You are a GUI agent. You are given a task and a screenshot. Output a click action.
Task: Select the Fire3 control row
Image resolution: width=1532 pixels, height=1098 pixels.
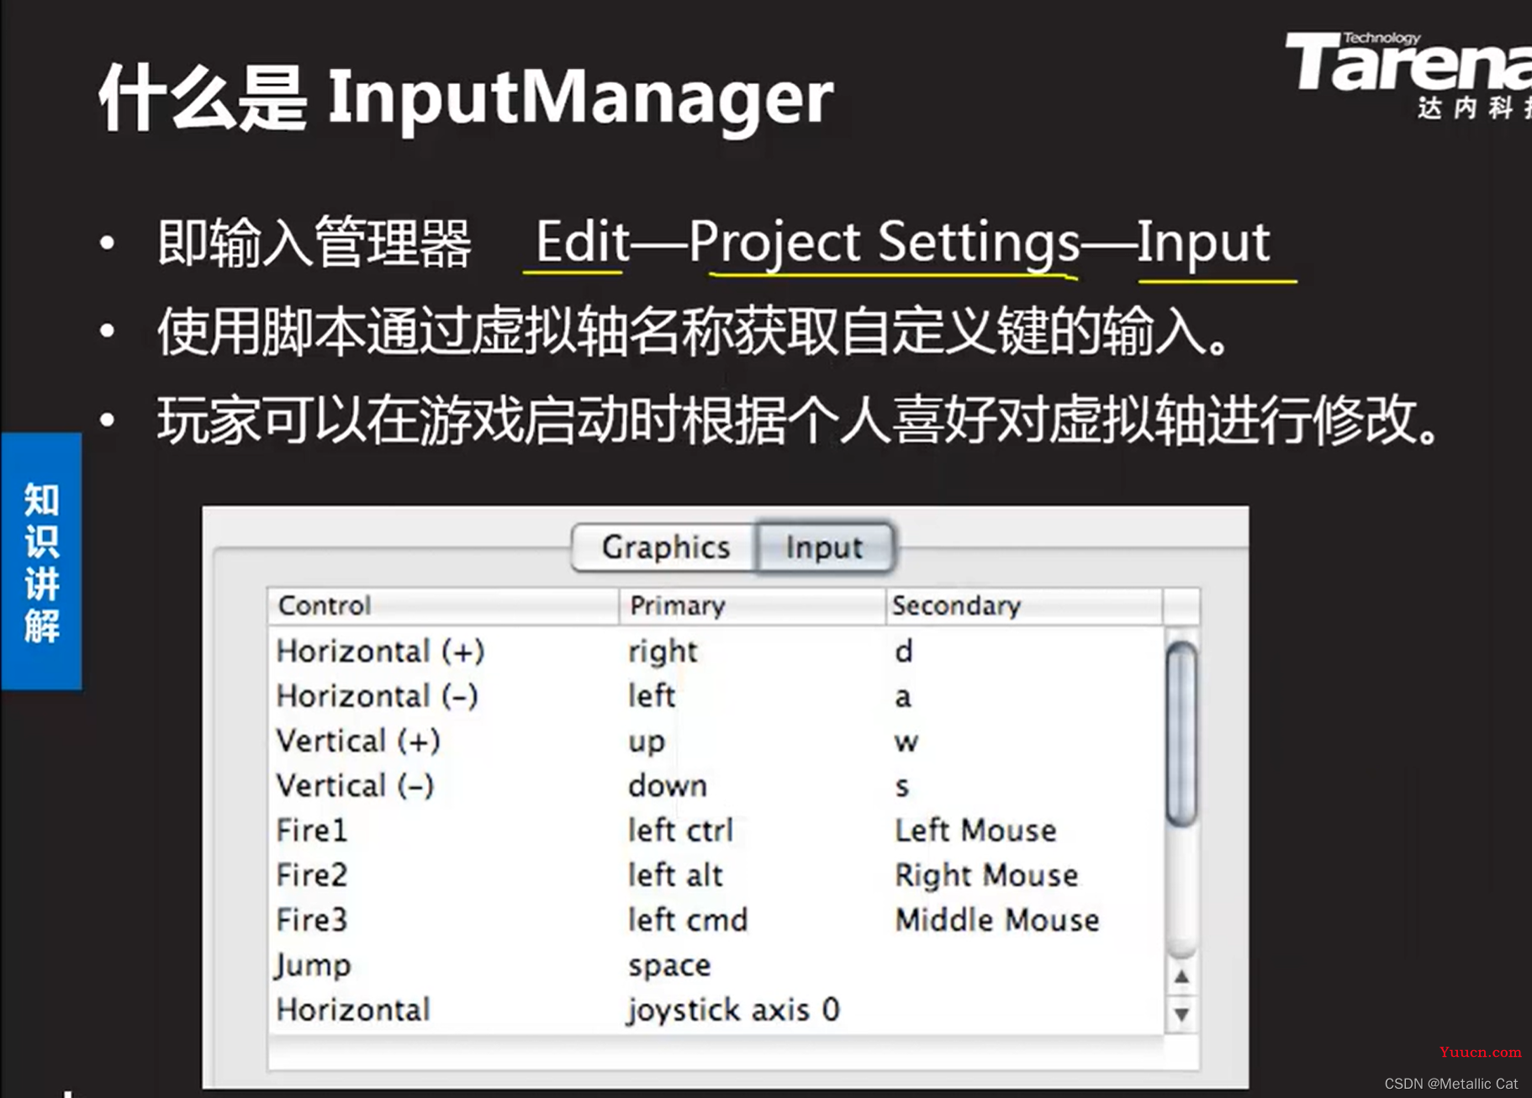[716, 920]
